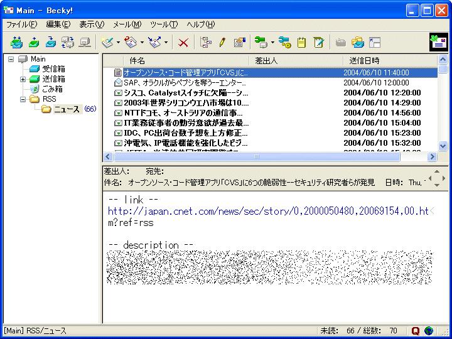
Task: Select the シスコ、Catalyst message row
Action: click(270, 93)
